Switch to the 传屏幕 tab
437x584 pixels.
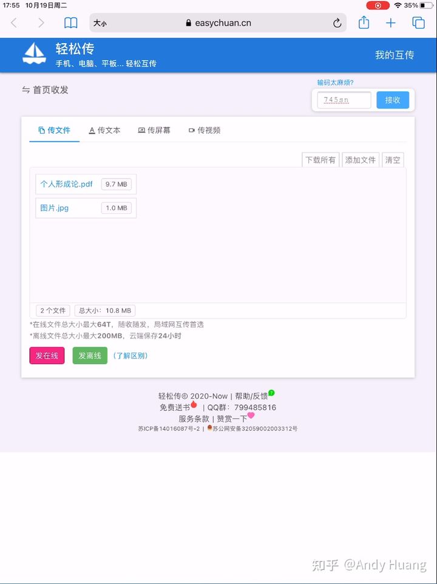[154, 131]
